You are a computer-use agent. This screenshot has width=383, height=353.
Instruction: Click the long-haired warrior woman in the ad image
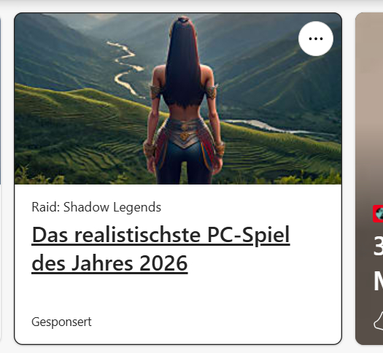pyautogui.click(x=184, y=100)
